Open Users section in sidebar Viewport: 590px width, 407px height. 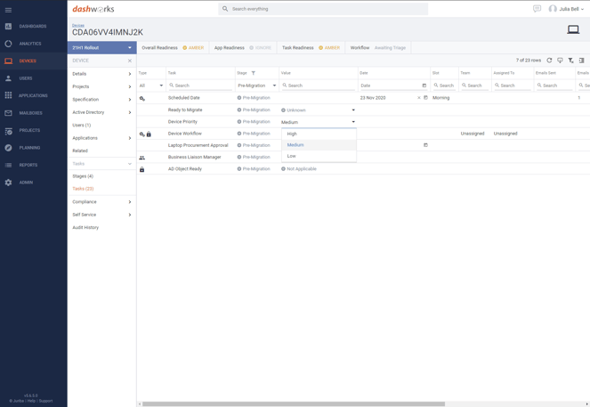[26, 78]
